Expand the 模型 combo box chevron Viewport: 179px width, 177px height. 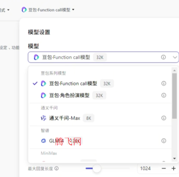175,57
